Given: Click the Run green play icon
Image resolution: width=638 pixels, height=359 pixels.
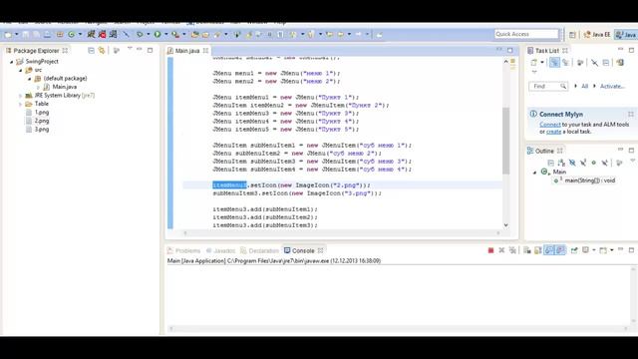Looking at the screenshot, I should pos(158,35).
